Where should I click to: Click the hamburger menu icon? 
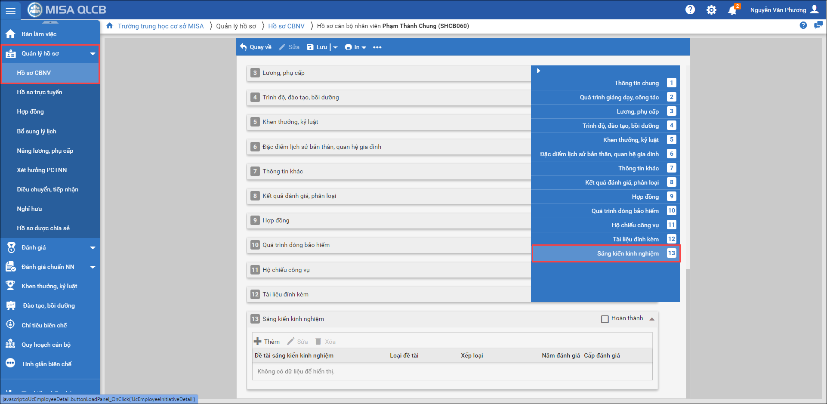(x=10, y=10)
